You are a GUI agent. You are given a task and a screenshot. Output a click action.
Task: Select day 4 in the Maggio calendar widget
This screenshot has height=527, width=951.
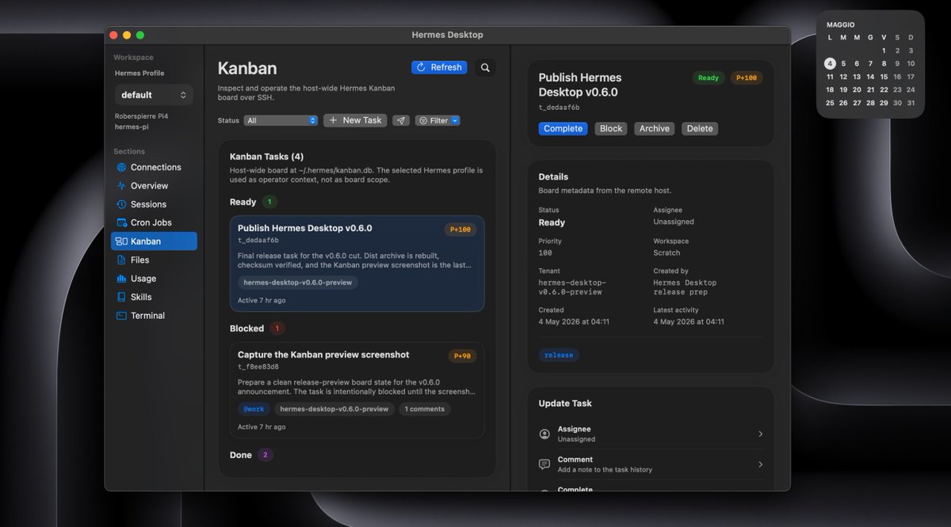click(x=830, y=63)
